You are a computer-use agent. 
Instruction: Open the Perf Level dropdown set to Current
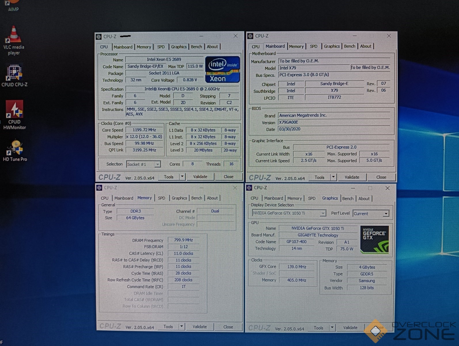371,214
